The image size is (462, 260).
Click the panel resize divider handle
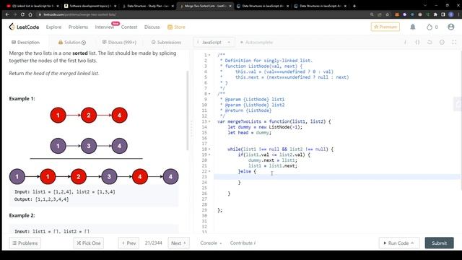191,129
